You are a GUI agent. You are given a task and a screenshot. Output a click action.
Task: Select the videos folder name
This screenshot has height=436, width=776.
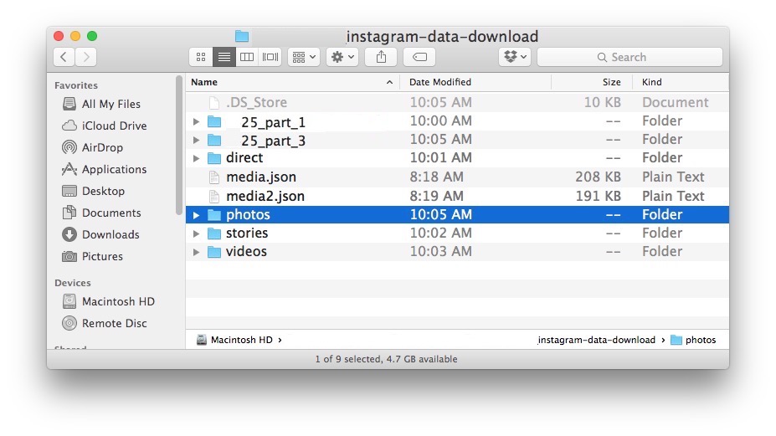pyautogui.click(x=246, y=251)
